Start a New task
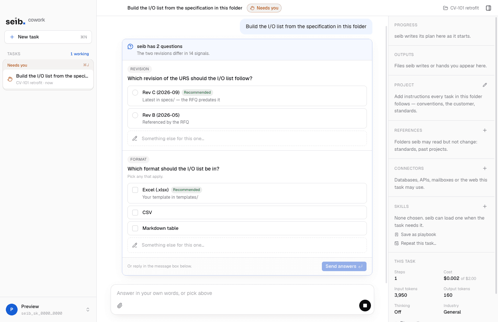Viewport: 498px width, 322px height. 48,37
